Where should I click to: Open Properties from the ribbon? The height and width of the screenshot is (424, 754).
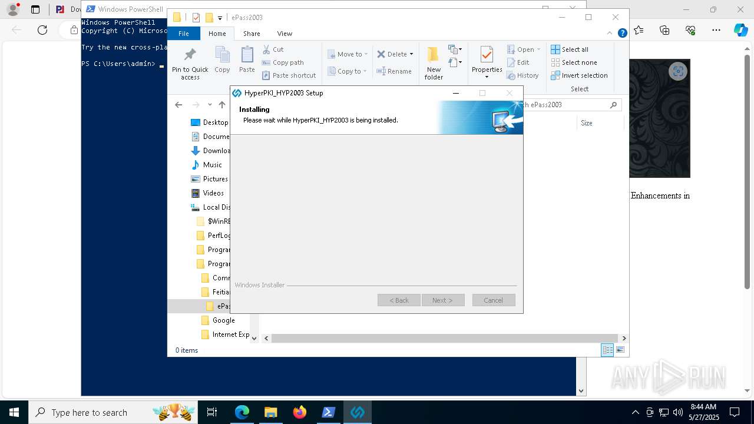487,62
